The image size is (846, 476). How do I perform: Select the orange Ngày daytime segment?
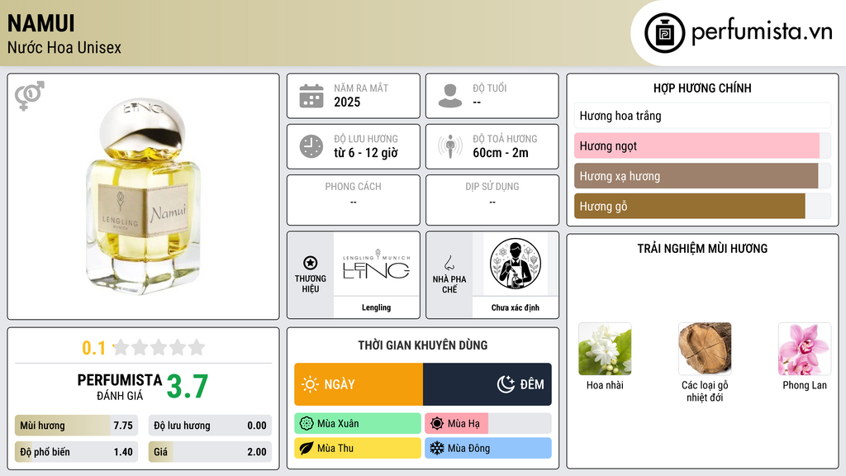(359, 384)
